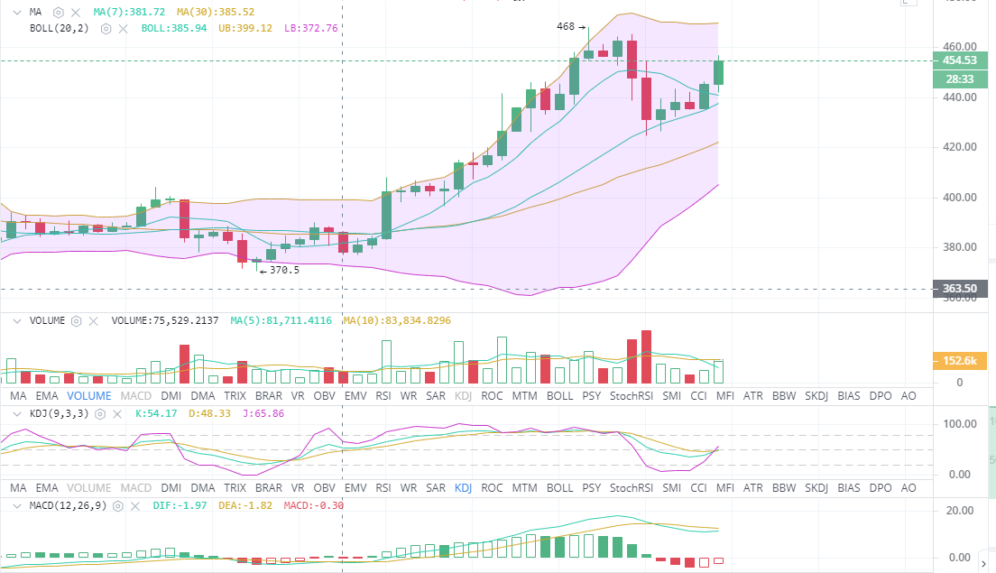Remove the MA indicator with its X

pyautogui.click(x=76, y=12)
